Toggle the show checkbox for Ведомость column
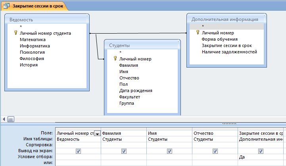286x166 pixels. (x=78, y=151)
